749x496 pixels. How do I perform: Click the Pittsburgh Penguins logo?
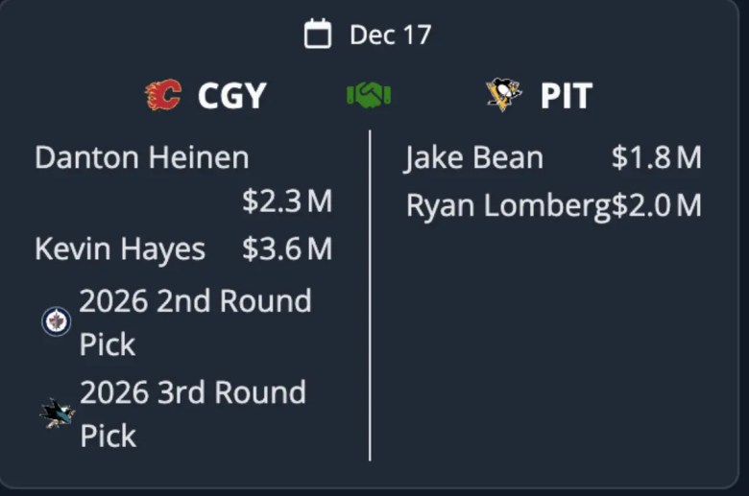(503, 95)
